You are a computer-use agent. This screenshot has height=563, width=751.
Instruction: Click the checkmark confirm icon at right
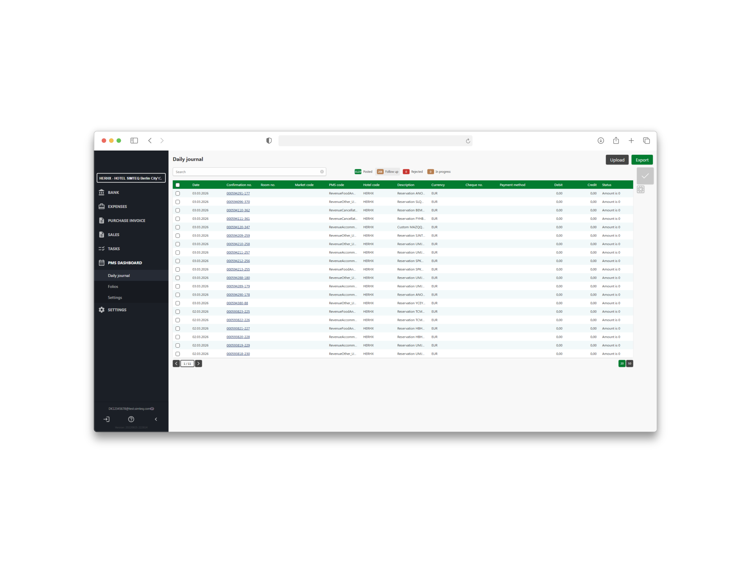pyautogui.click(x=645, y=176)
